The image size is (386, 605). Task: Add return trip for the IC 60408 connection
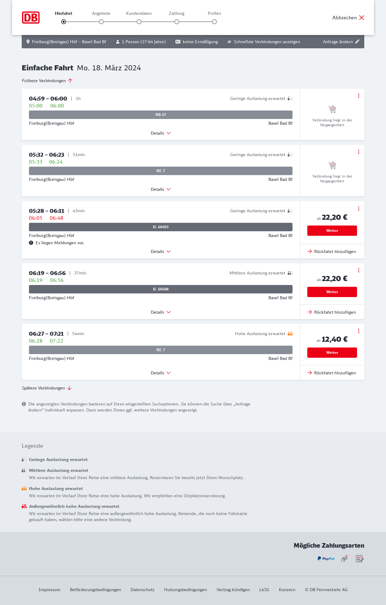tap(332, 312)
